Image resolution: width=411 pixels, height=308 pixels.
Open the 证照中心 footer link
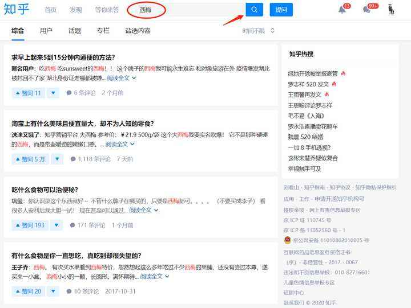294,293
